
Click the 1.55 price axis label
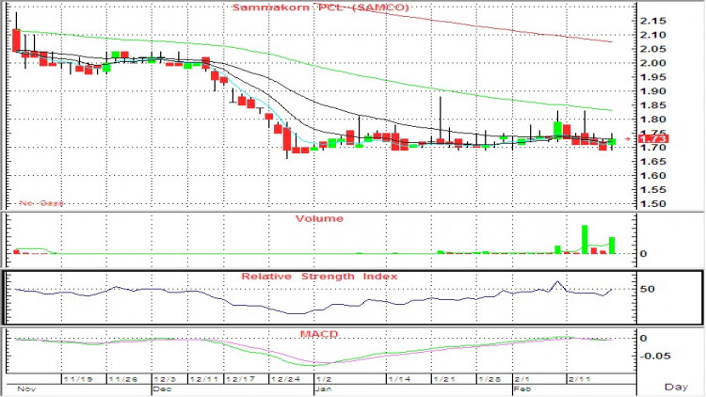pyautogui.click(x=653, y=190)
